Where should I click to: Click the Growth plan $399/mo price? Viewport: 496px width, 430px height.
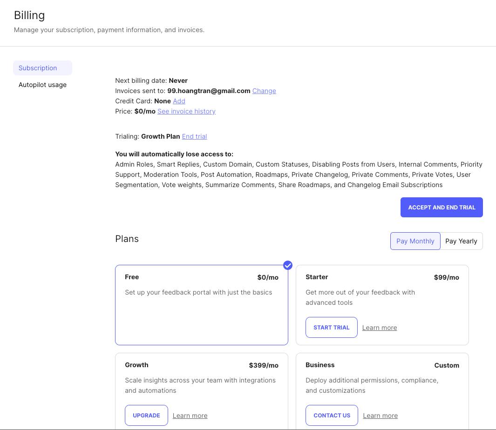[264, 365]
